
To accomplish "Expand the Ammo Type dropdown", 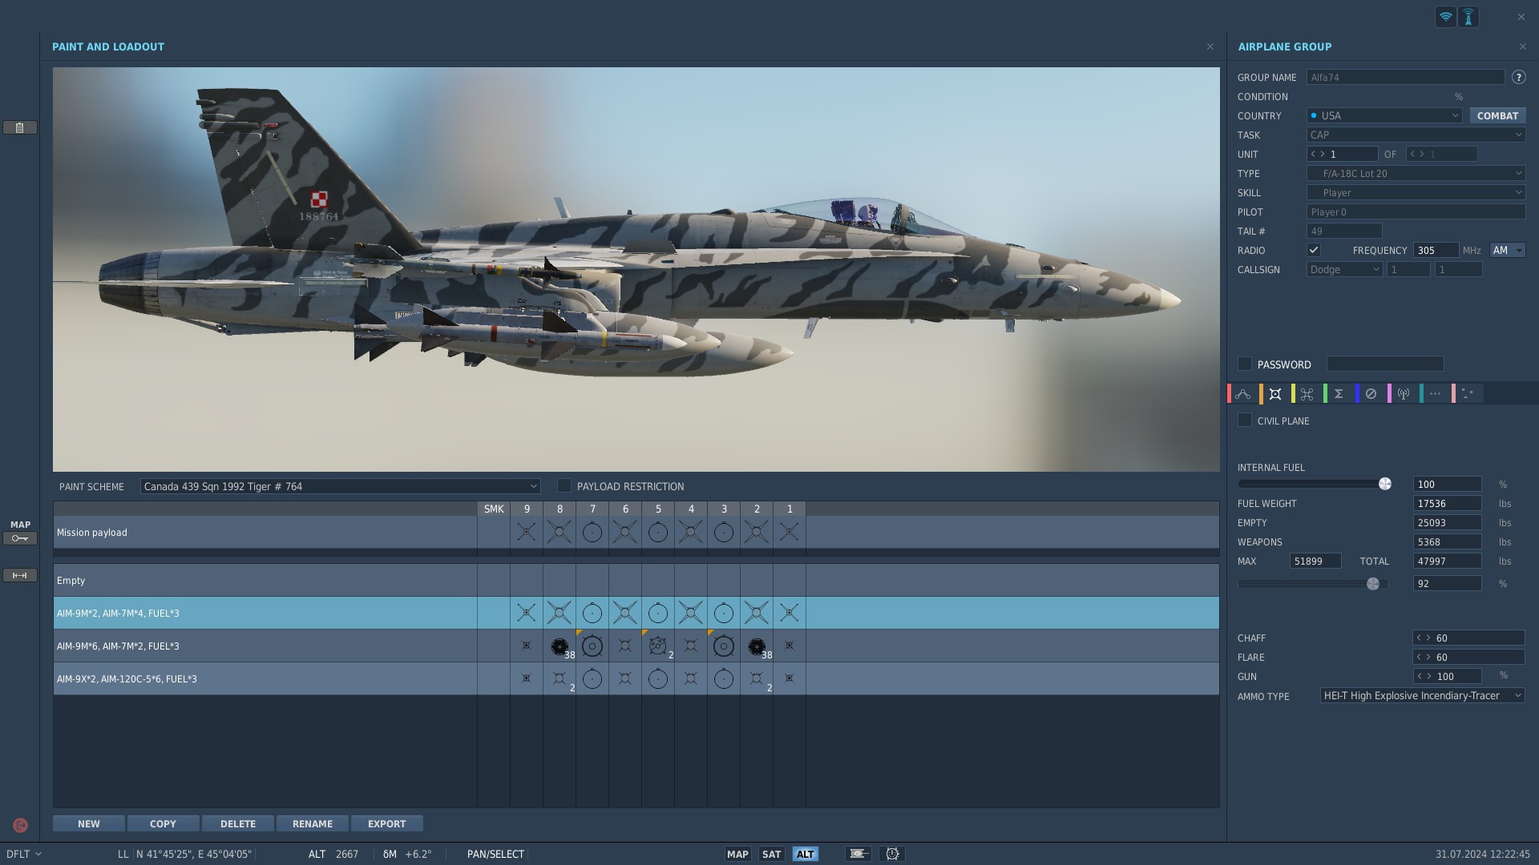I will coord(1422,696).
